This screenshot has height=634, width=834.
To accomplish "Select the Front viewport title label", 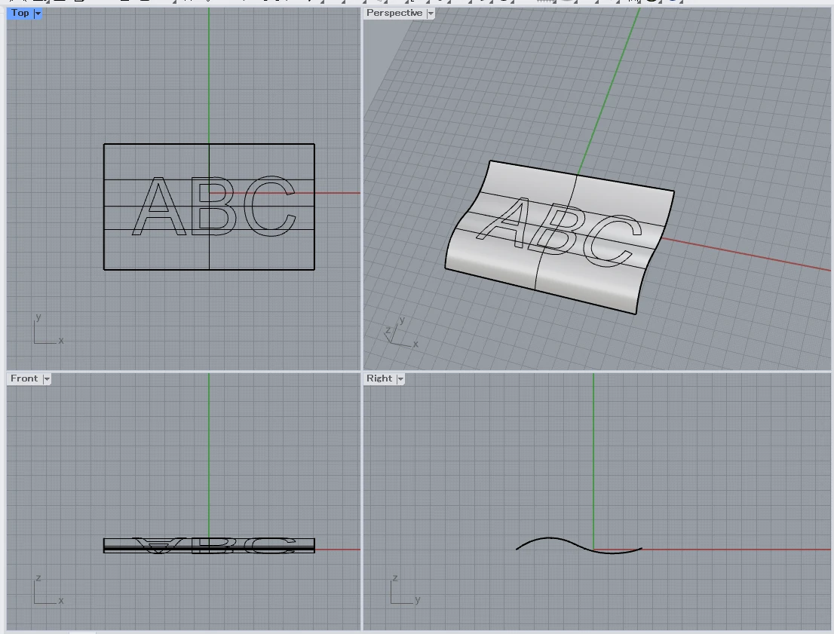I will [x=24, y=378].
